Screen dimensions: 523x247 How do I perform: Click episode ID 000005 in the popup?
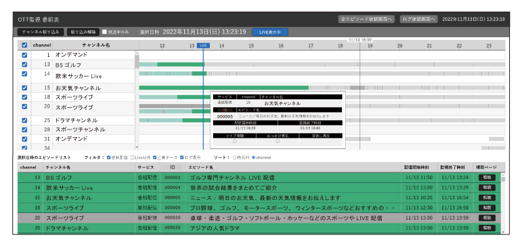click(x=225, y=116)
